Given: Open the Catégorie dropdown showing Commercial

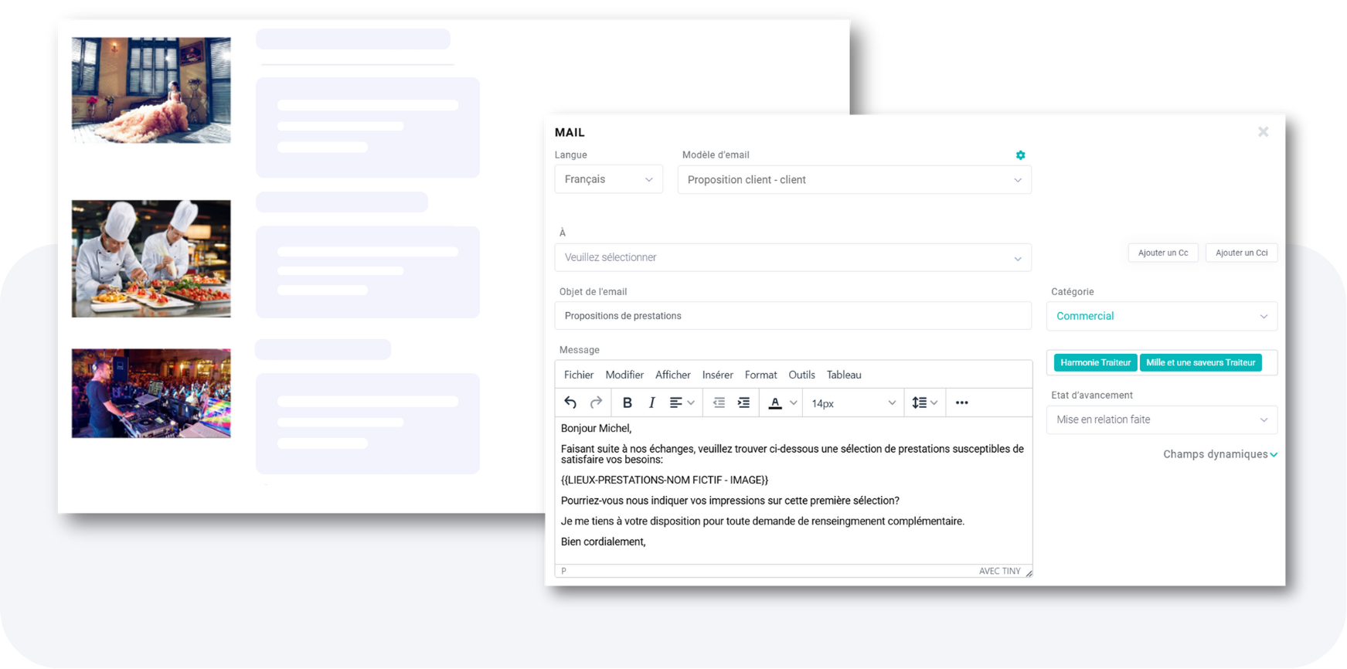Looking at the screenshot, I should pos(1162,316).
